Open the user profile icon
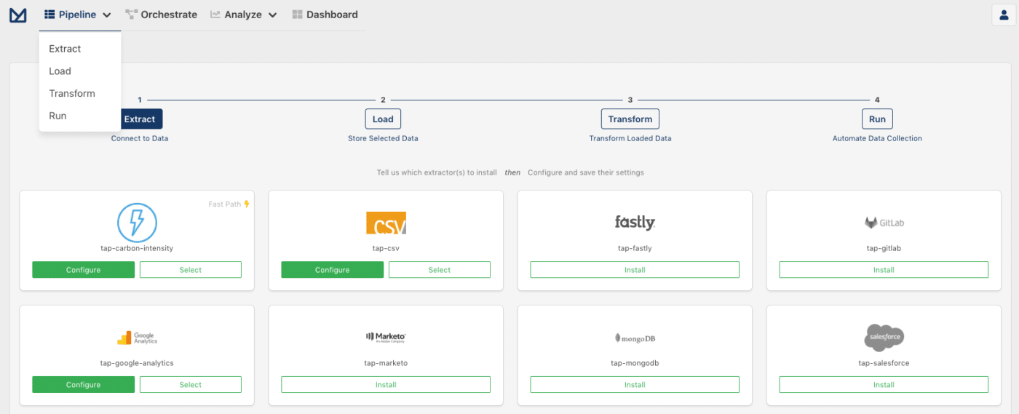The width and height of the screenshot is (1019, 414). 1004,15
